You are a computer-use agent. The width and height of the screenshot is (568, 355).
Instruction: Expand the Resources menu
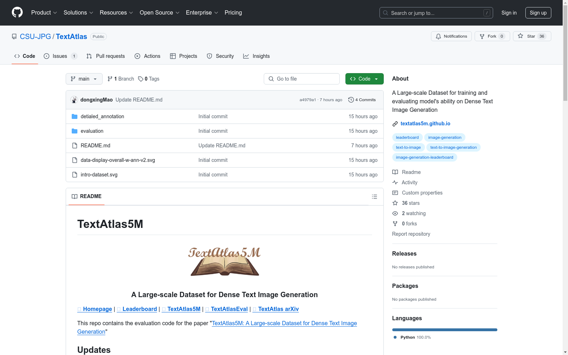click(x=116, y=13)
